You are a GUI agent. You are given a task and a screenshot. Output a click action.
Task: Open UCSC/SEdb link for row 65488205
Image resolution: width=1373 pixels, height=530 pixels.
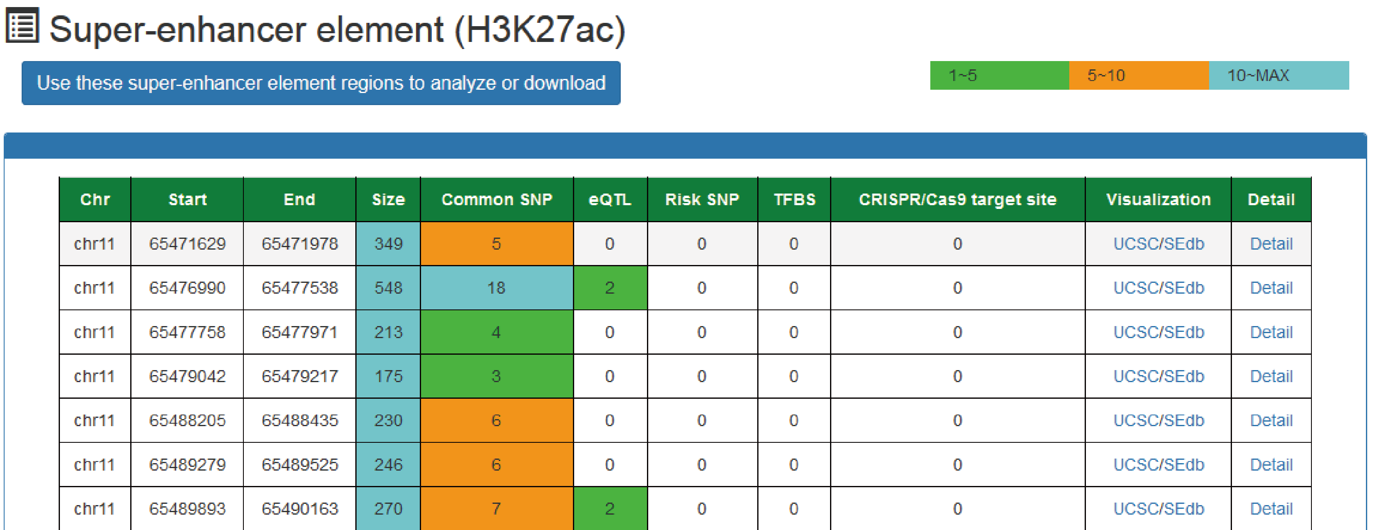(1158, 420)
